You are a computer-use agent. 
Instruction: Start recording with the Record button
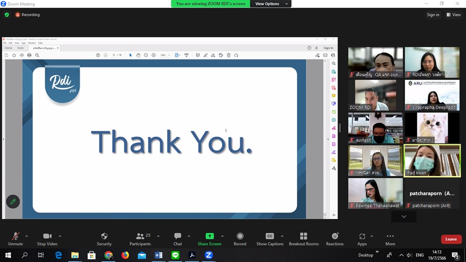[240, 239]
